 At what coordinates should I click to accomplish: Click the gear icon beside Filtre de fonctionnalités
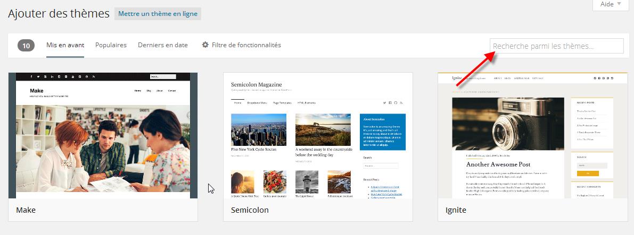pyautogui.click(x=205, y=45)
